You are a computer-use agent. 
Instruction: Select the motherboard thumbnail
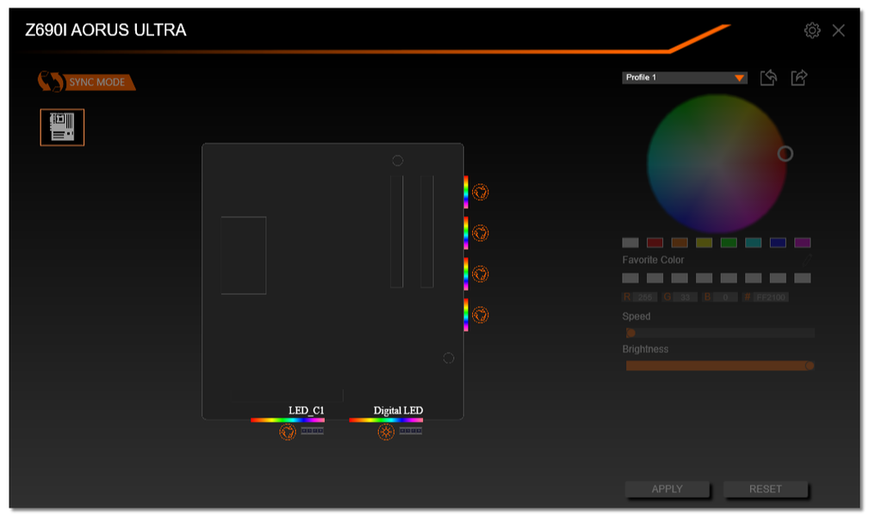point(62,127)
